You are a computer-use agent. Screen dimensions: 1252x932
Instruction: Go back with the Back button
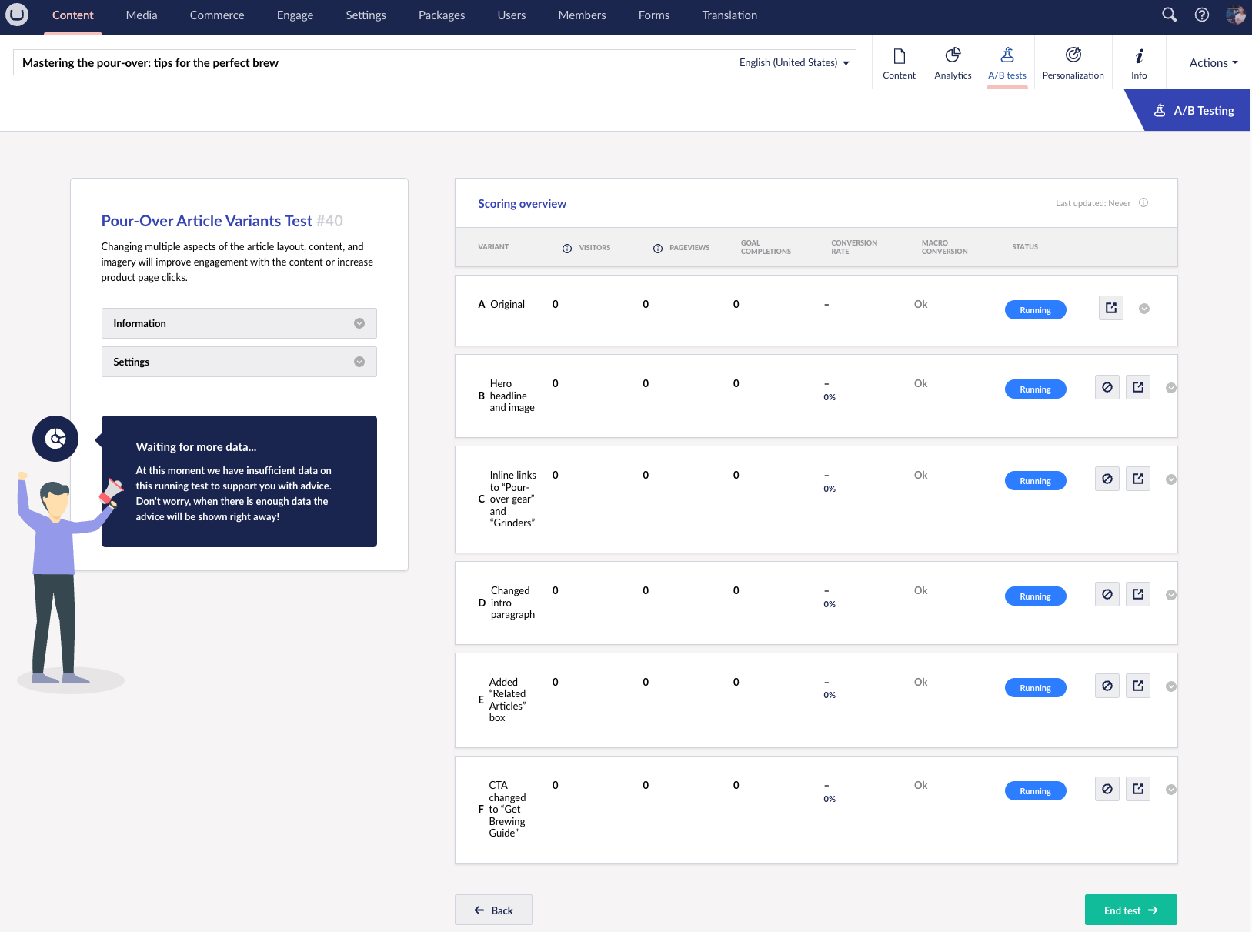[493, 910]
